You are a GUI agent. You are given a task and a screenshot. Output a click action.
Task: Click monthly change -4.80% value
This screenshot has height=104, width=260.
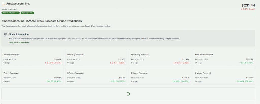(118, 63)
